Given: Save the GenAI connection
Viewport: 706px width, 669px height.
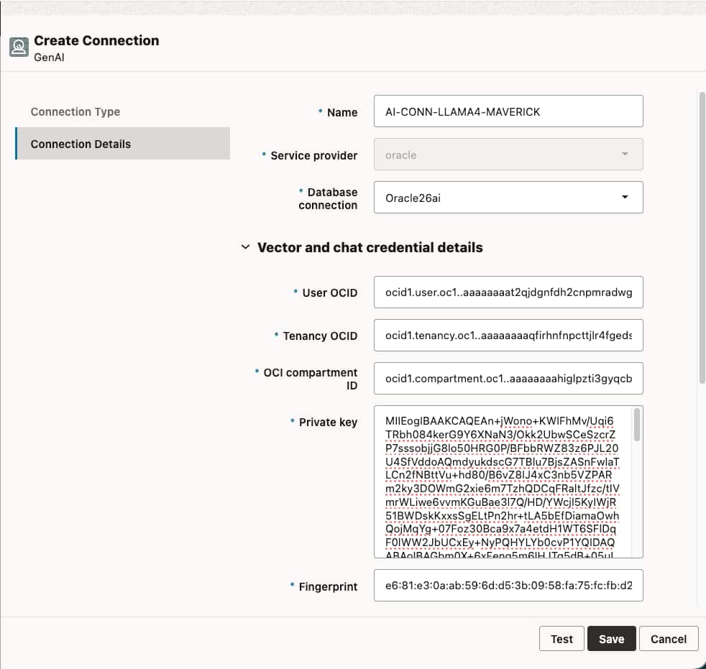Looking at the screenshot, I should tap(611, 638).
